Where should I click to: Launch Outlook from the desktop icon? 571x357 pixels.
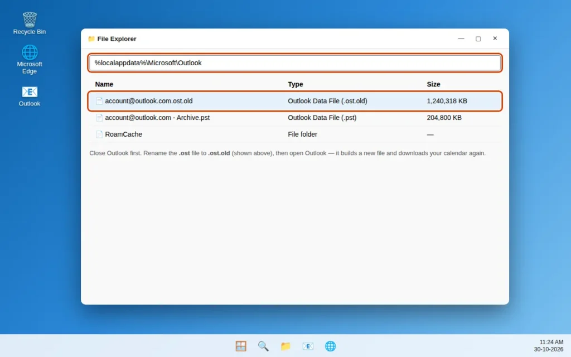pos(30,96)
